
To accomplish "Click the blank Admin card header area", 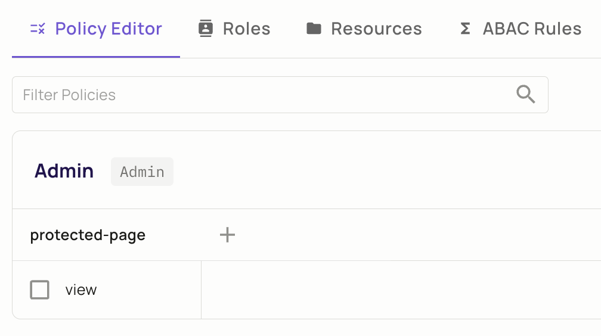I will (387, 171).
